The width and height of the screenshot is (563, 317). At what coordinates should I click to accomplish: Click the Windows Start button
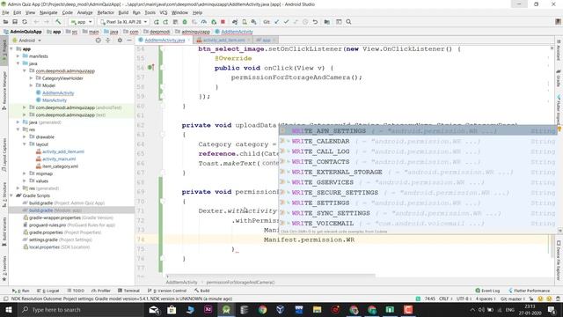pos(8,309)
